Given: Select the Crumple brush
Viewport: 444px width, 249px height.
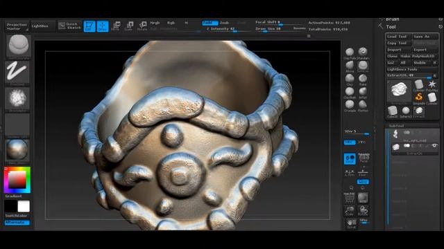Looking at the screenshot, I should (x=350, y=106).
